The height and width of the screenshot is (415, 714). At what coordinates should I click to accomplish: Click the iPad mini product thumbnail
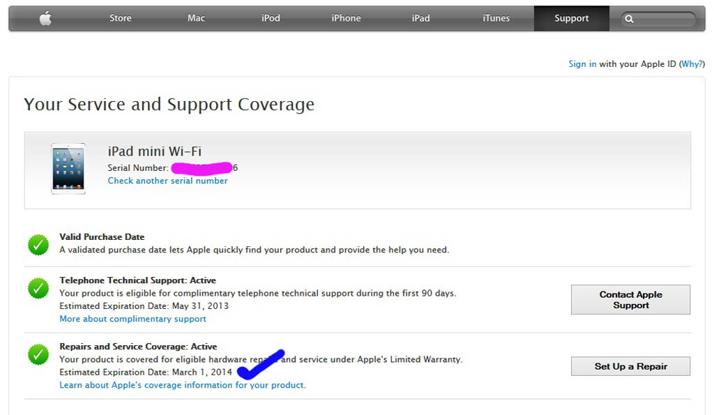coord(68,169)
